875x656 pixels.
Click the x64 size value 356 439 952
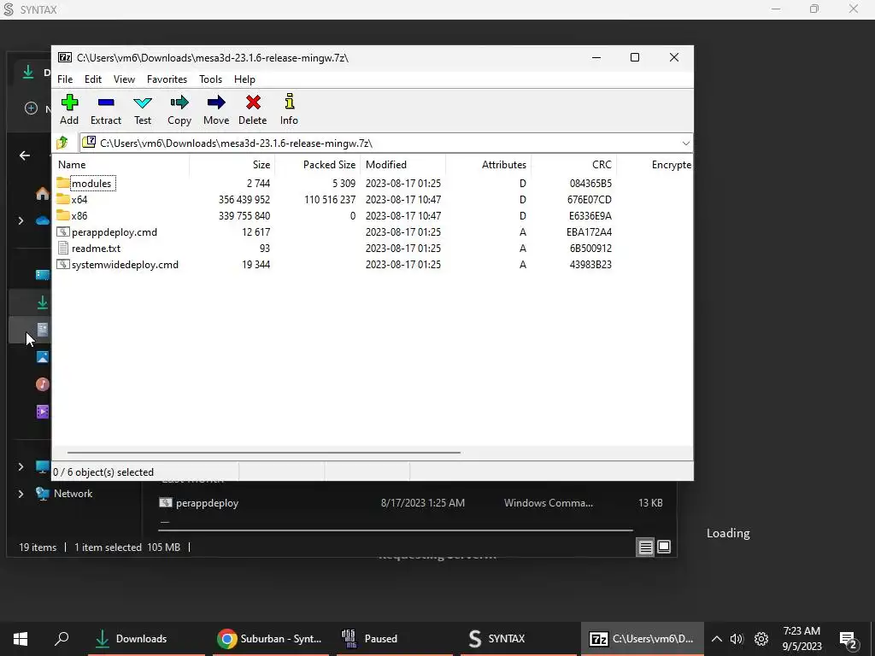point(244,200)
